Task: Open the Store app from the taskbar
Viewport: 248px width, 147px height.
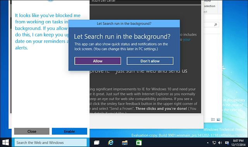Action: click(x=139, y=143)
